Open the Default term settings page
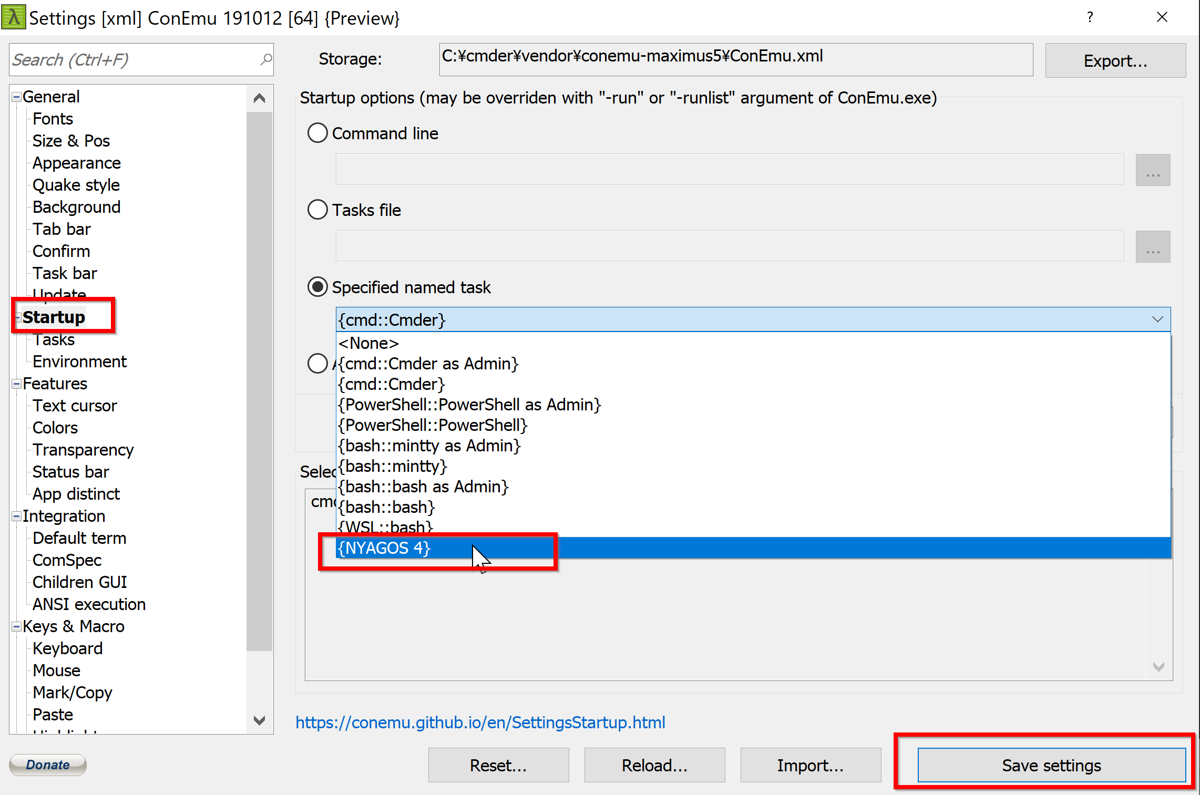 pyautogui.click(x=79, y=538)
